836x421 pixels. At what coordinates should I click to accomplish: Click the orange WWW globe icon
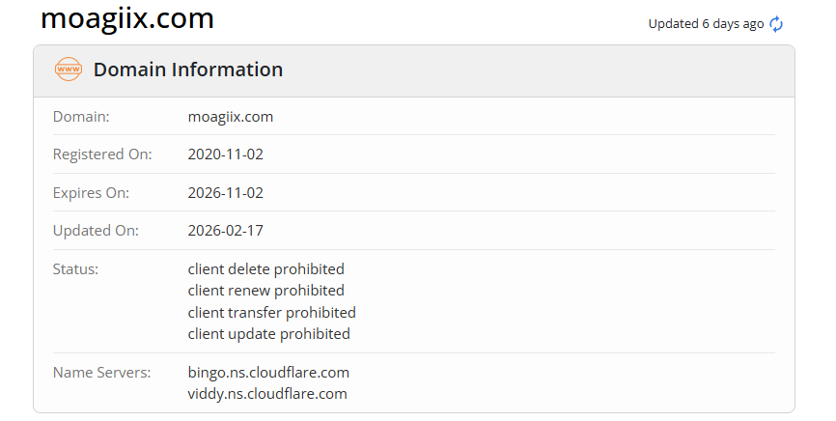pos(69,70)
